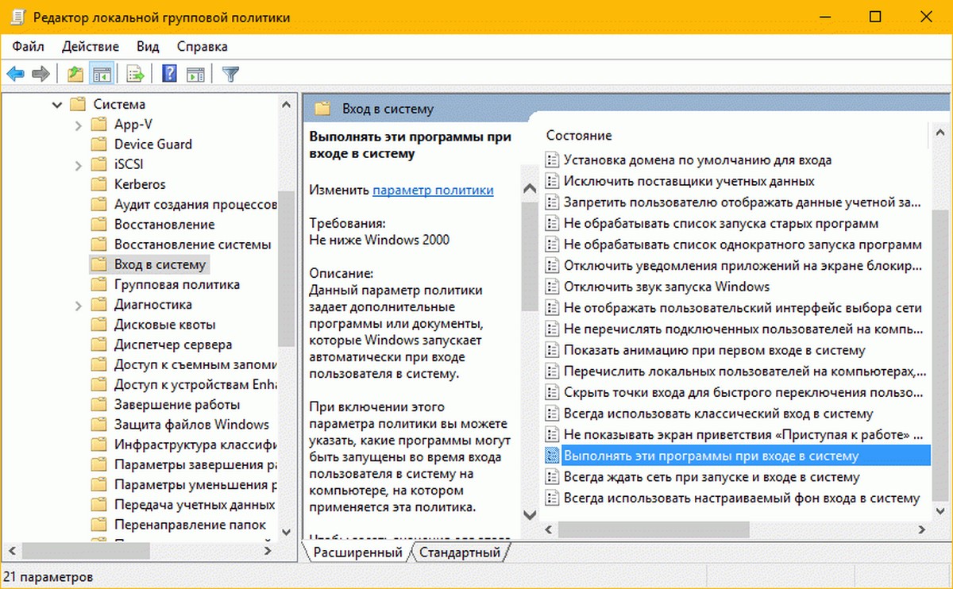The width and height of the screenshot is (953, 589).
Task: Click the export list toolbar icon
Action: (x=135, y=74)
